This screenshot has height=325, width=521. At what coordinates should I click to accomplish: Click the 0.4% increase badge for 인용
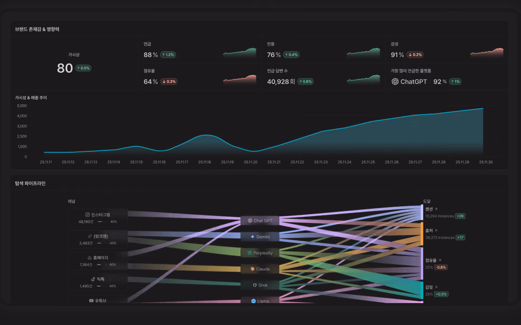click(x=292, y=55)
